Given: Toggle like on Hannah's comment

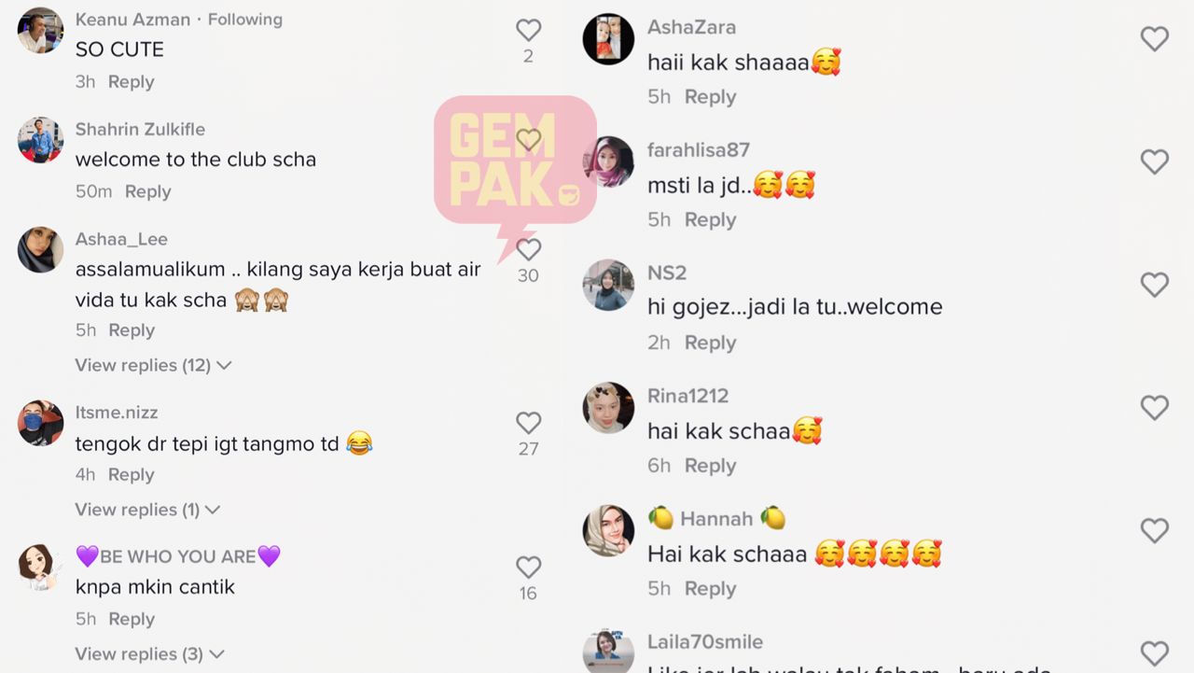Looking at the screenshot, I should point(1155,531).
